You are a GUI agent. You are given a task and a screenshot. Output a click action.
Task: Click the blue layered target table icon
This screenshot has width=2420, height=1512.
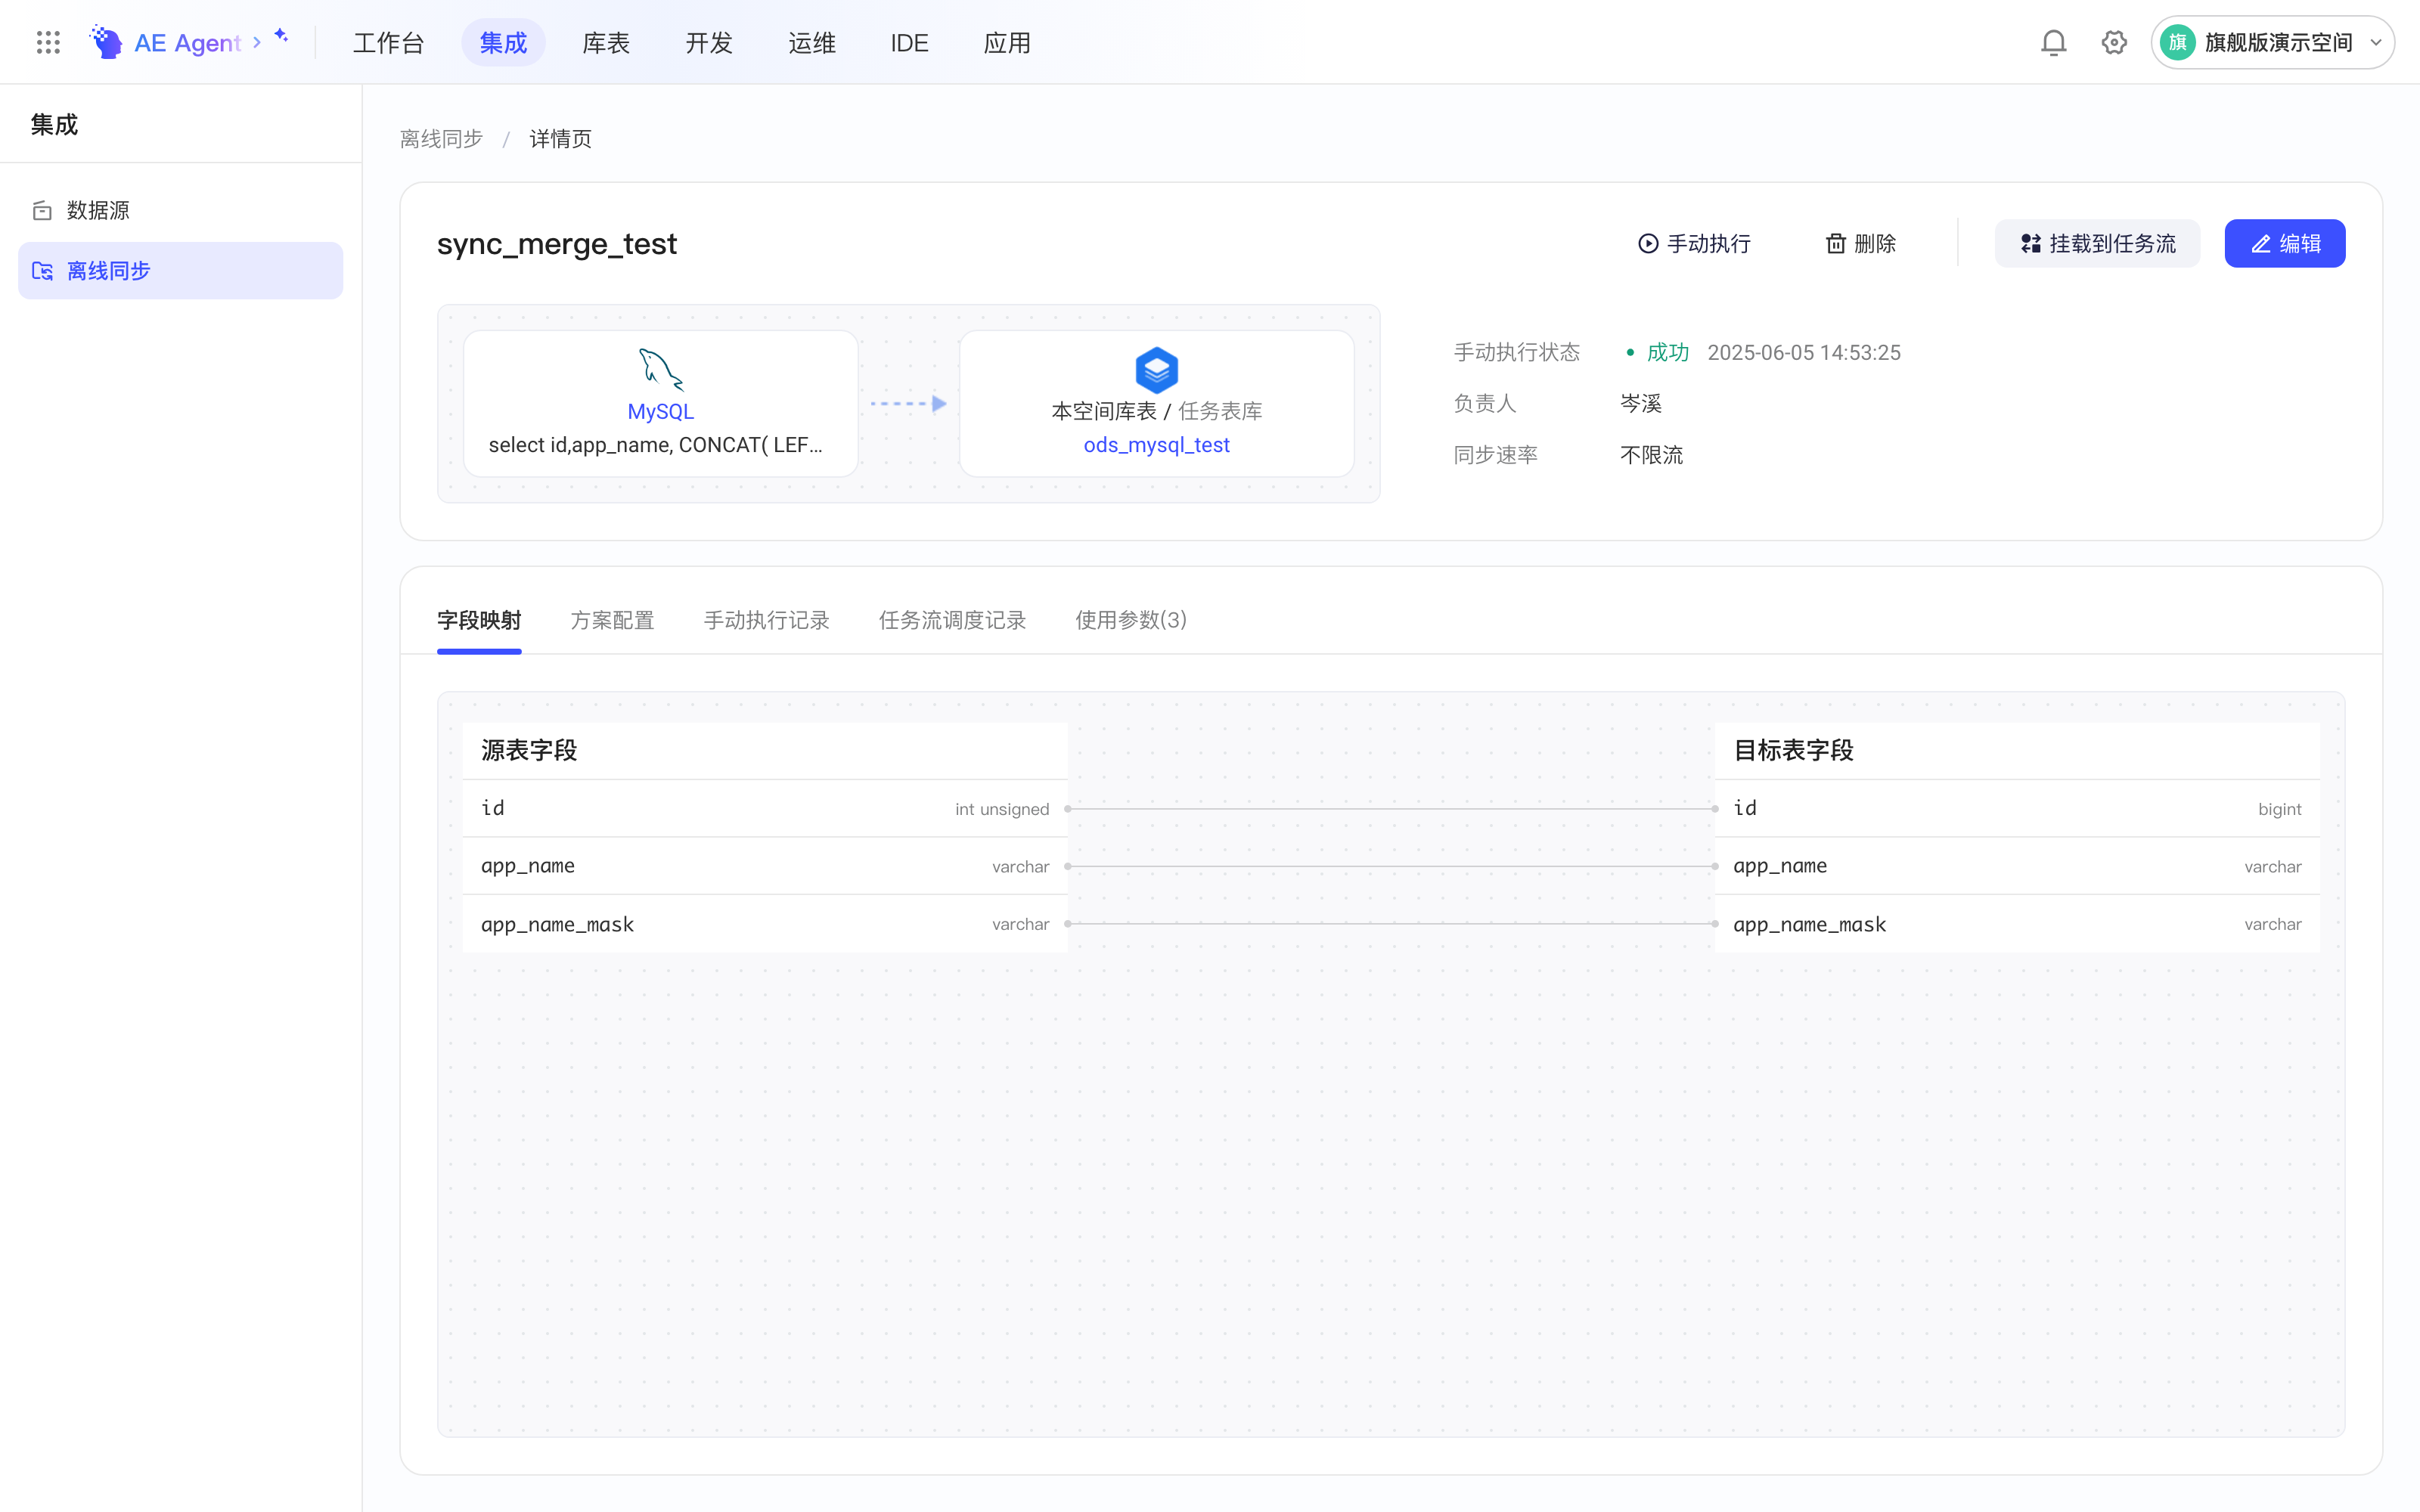coord(1156,369)
